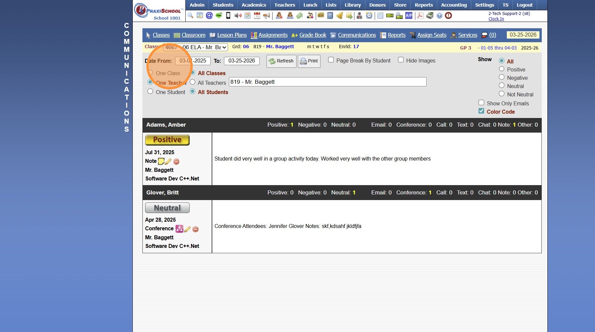Delete Amber Adams note with red minus icon
This screenshot has width=595, height=332.
tap(176, 162)
